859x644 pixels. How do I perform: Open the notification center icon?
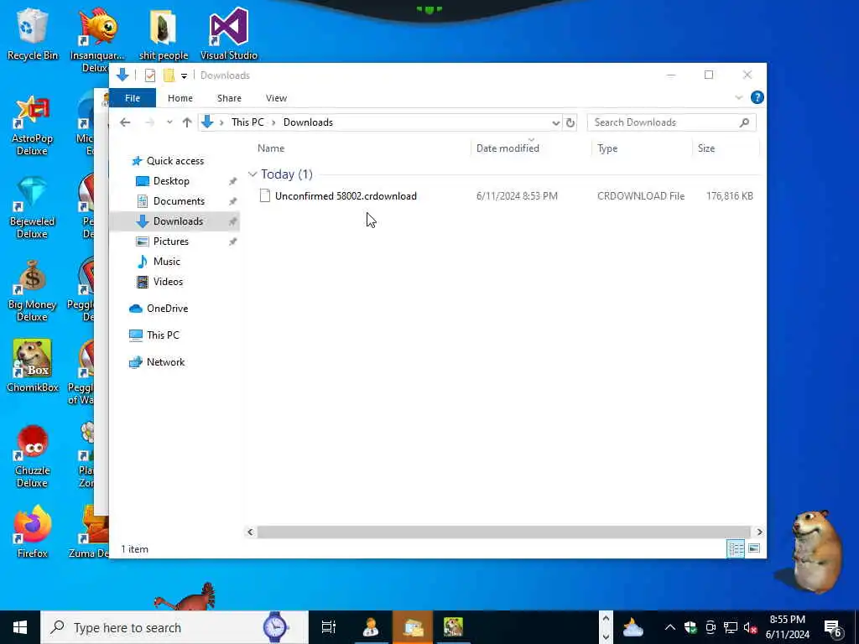[833, 627]
